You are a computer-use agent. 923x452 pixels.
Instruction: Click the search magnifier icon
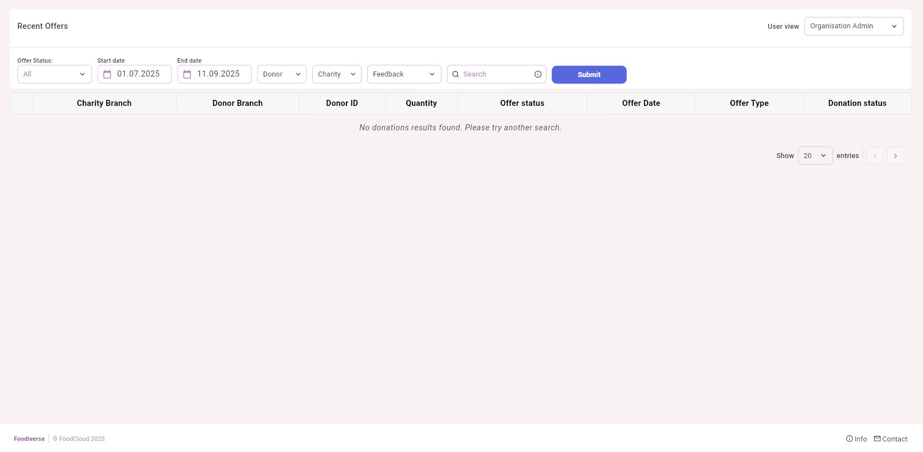(456, 74)
